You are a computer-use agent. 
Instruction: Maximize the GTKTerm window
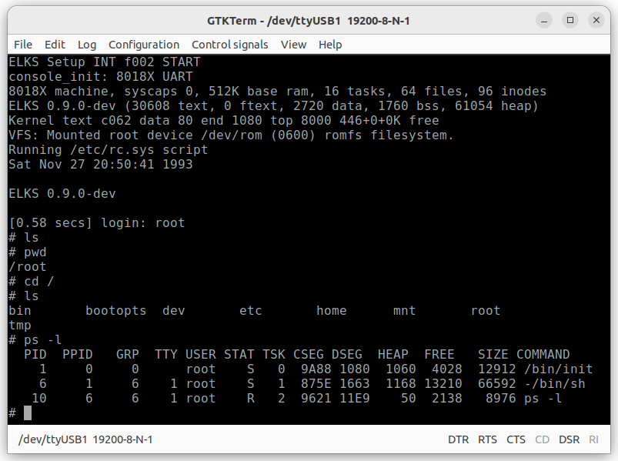[x=570, y=20]
